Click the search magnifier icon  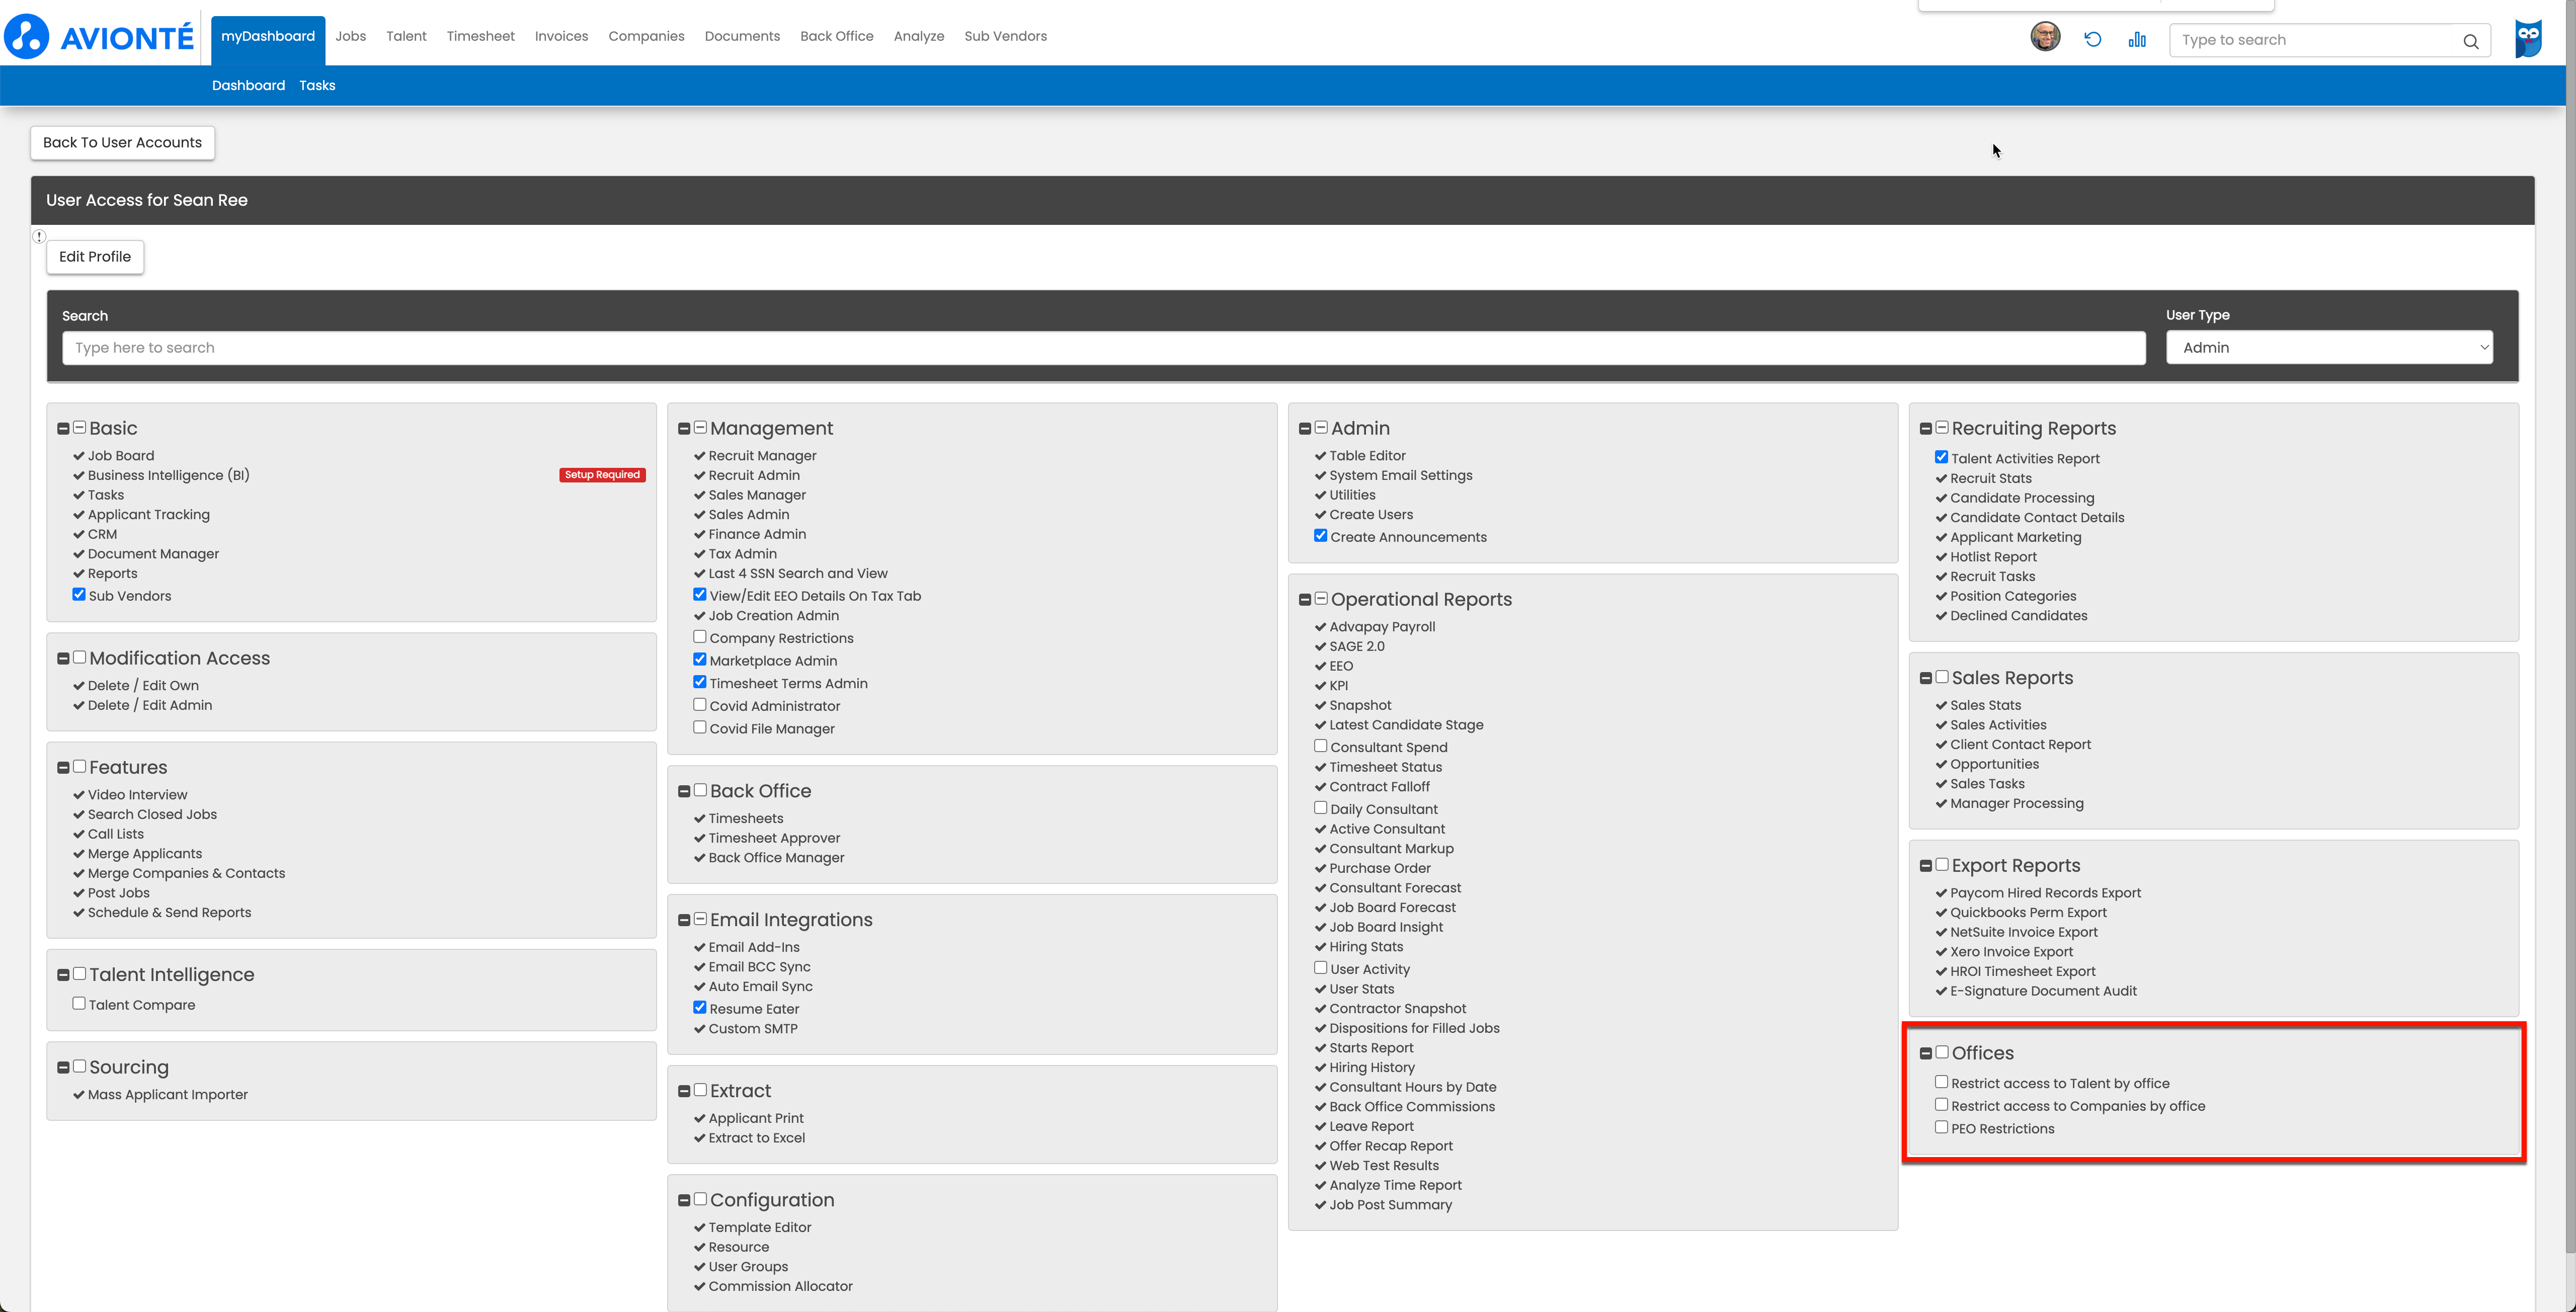[2470, 41]
